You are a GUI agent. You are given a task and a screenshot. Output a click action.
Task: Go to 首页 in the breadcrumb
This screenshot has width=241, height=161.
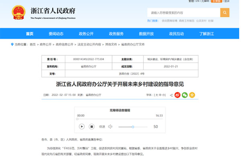[x=33, y=44]
